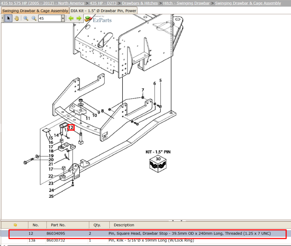Open the Drawbars & Hitches breadcrumb link
The width and height of the screenshot is (291, 246).
coord(140,3)
